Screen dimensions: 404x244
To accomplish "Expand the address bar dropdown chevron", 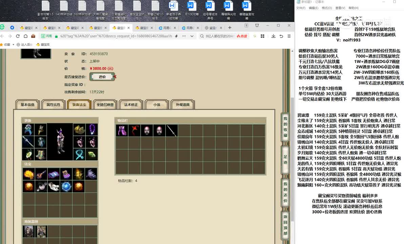I will click(192, 36).
